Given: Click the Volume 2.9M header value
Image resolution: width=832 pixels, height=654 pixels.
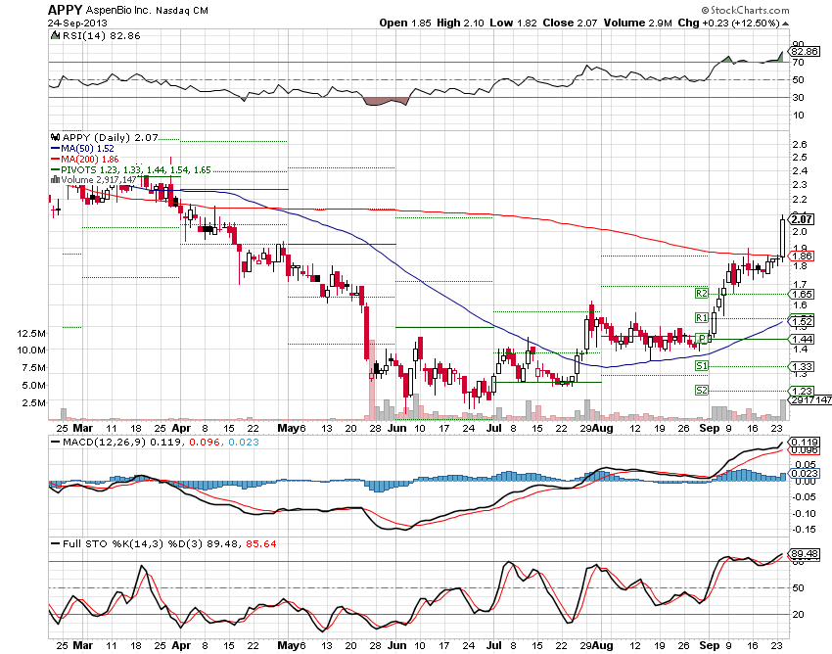Looking at the screenshot, I should tap(637, 23).
